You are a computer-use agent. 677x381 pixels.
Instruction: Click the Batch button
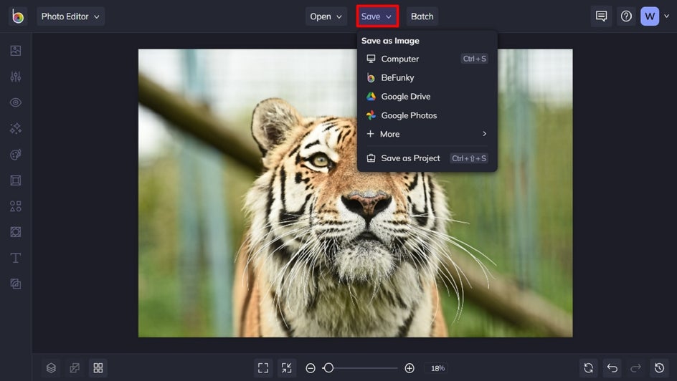422,16
